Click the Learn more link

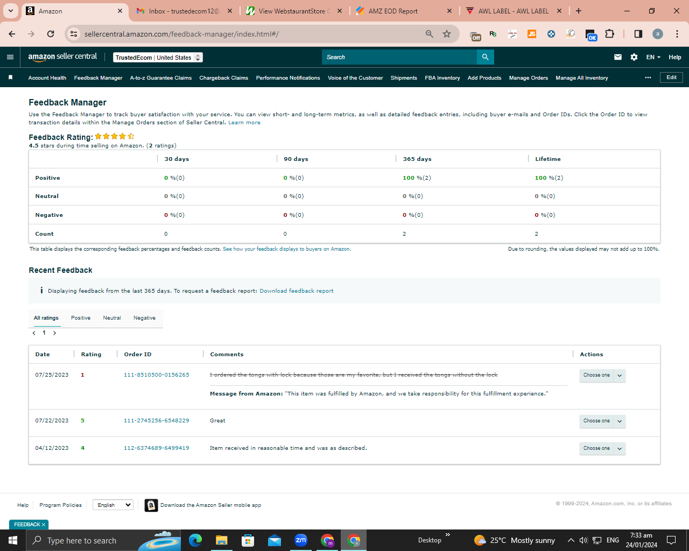[x=244, y=123]
